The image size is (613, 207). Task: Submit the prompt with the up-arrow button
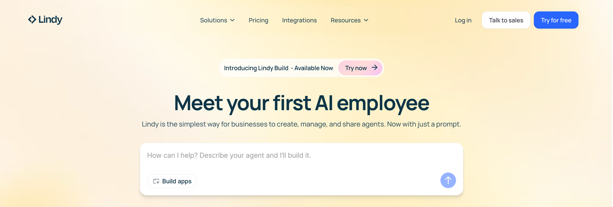tap(448, 180)
